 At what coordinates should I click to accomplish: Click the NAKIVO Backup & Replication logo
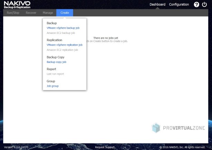pos(17,5)
